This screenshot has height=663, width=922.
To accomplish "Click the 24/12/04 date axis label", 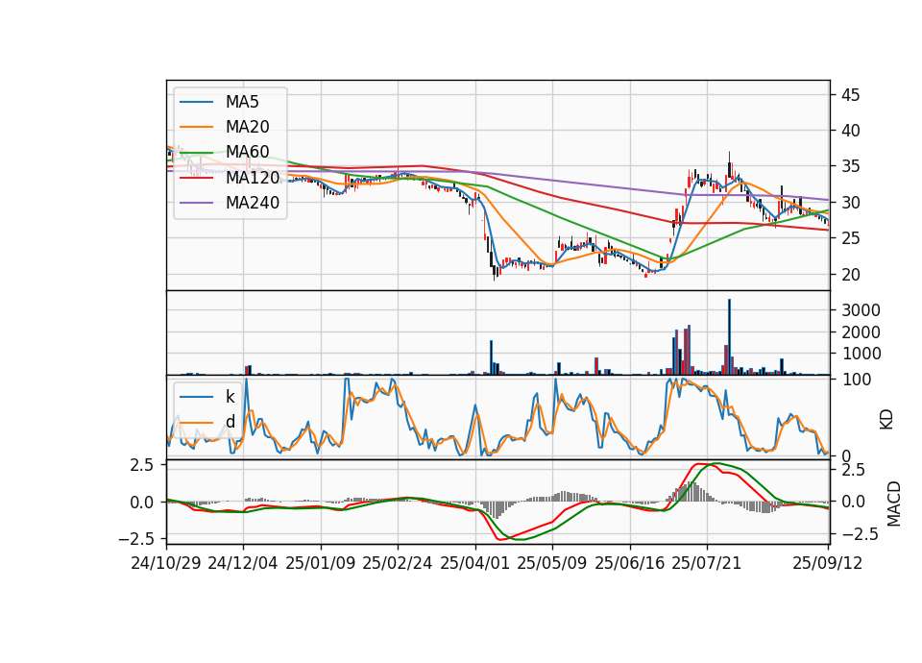I will [x=243, y=563].
